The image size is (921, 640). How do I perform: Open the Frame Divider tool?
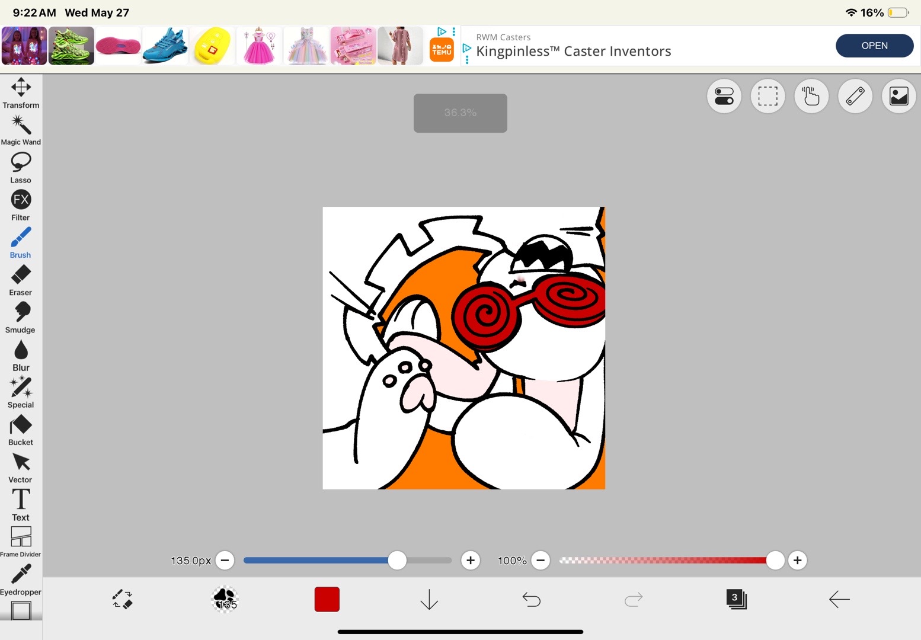[x=21, y=542]
